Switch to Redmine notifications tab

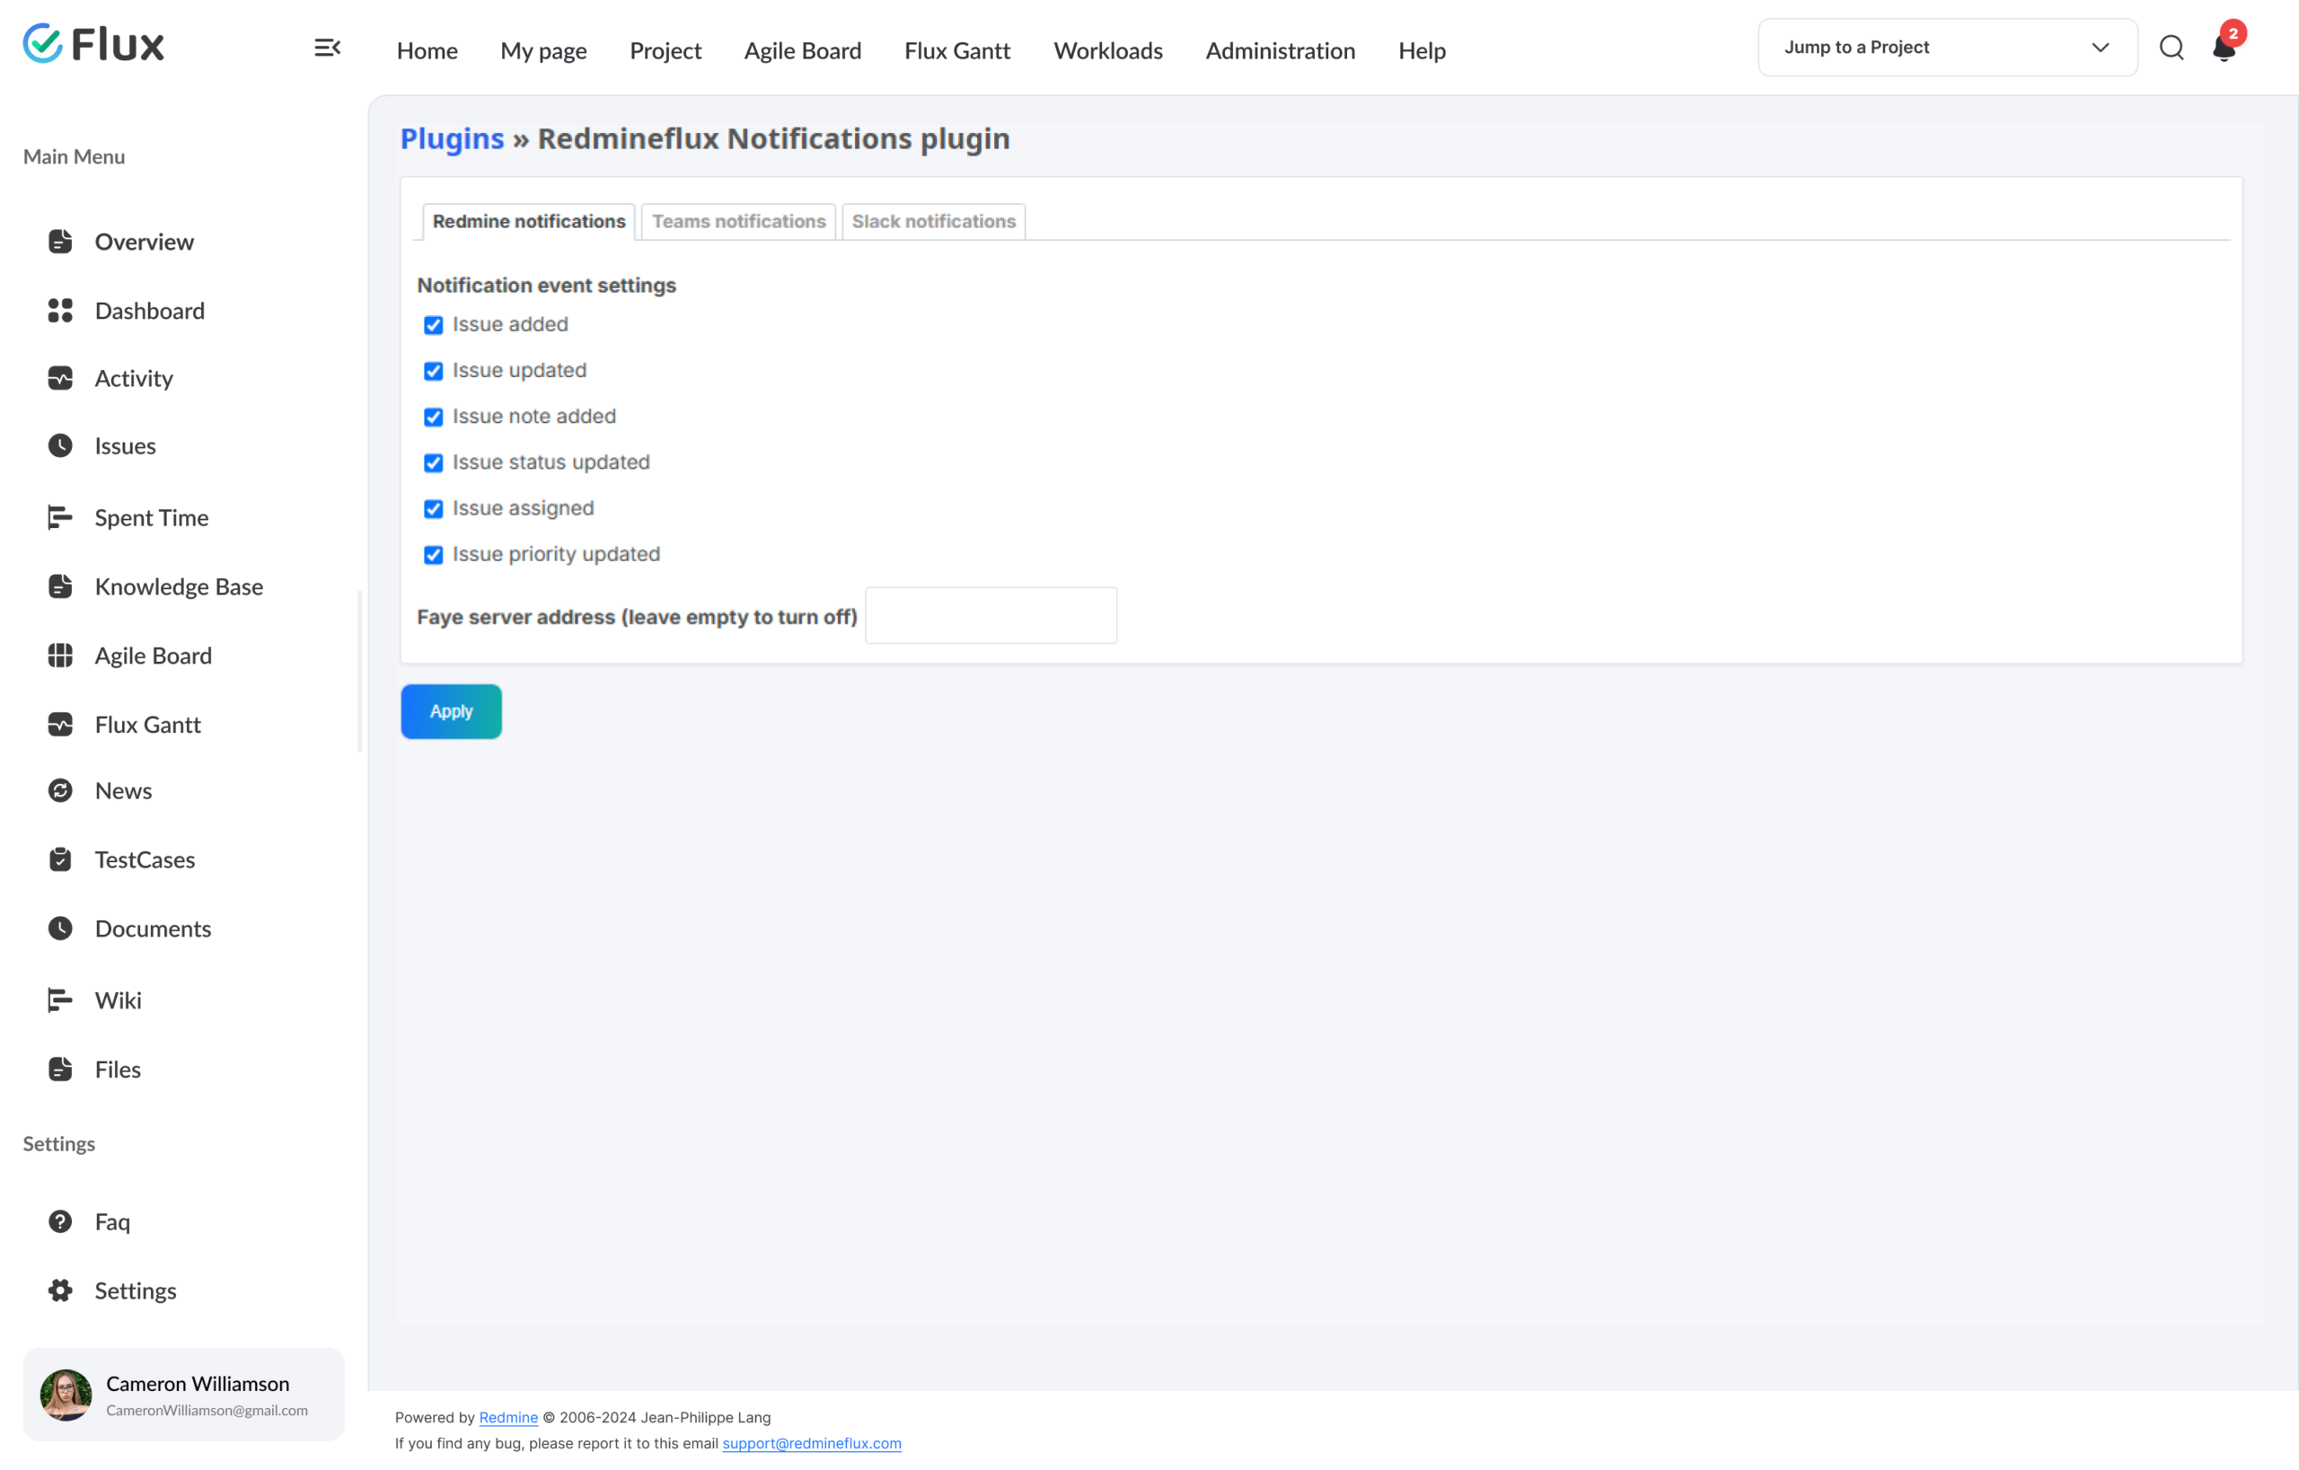click(529, 222)
